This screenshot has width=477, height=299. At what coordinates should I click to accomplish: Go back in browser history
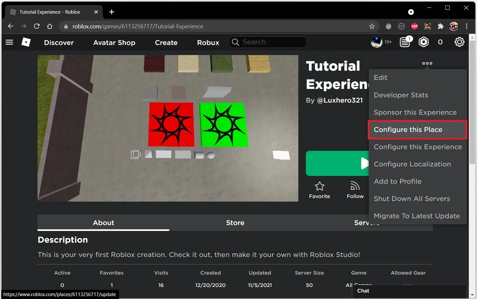pos(10,26)
